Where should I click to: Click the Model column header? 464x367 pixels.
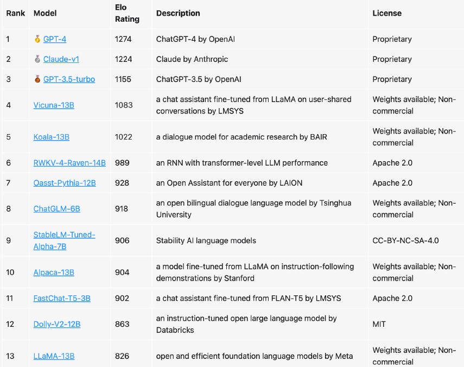(45, 13)
